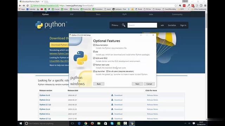Expand the bookmarks overflow chevron

pos(188,9)
